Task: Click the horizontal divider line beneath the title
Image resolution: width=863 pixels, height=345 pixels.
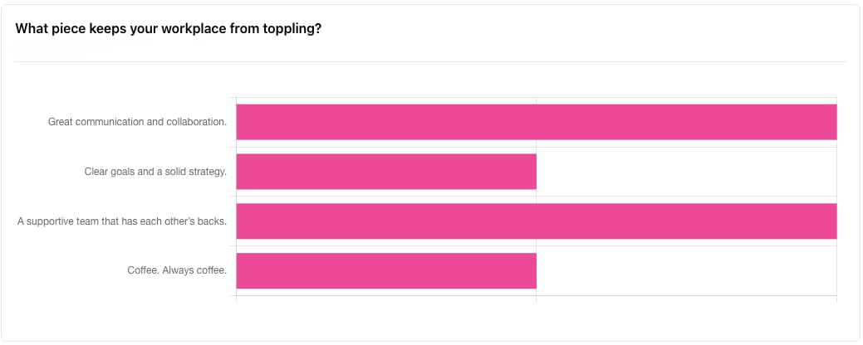Action: (429, 62)
